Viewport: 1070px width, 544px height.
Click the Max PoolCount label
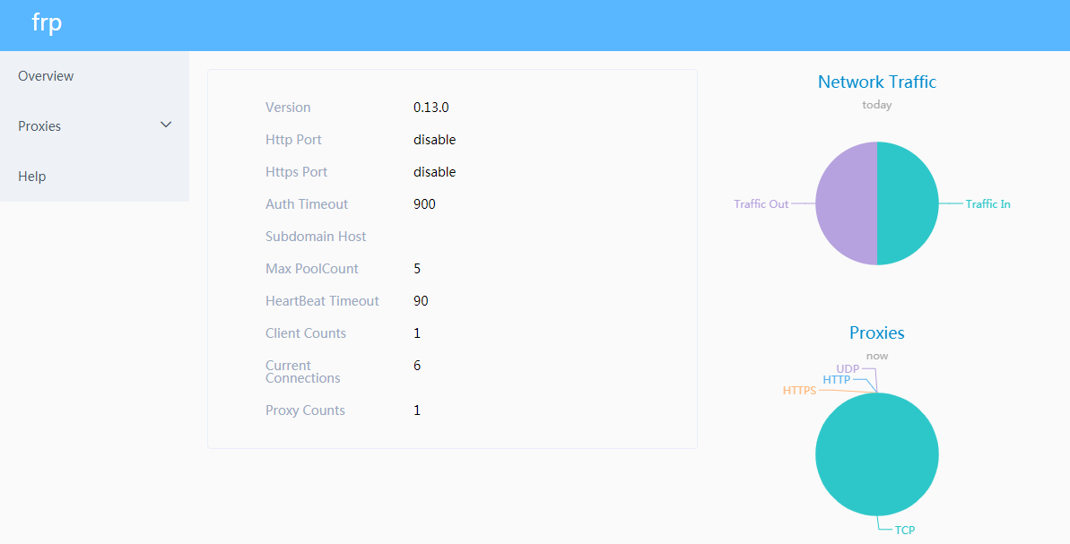click(312, 269)
